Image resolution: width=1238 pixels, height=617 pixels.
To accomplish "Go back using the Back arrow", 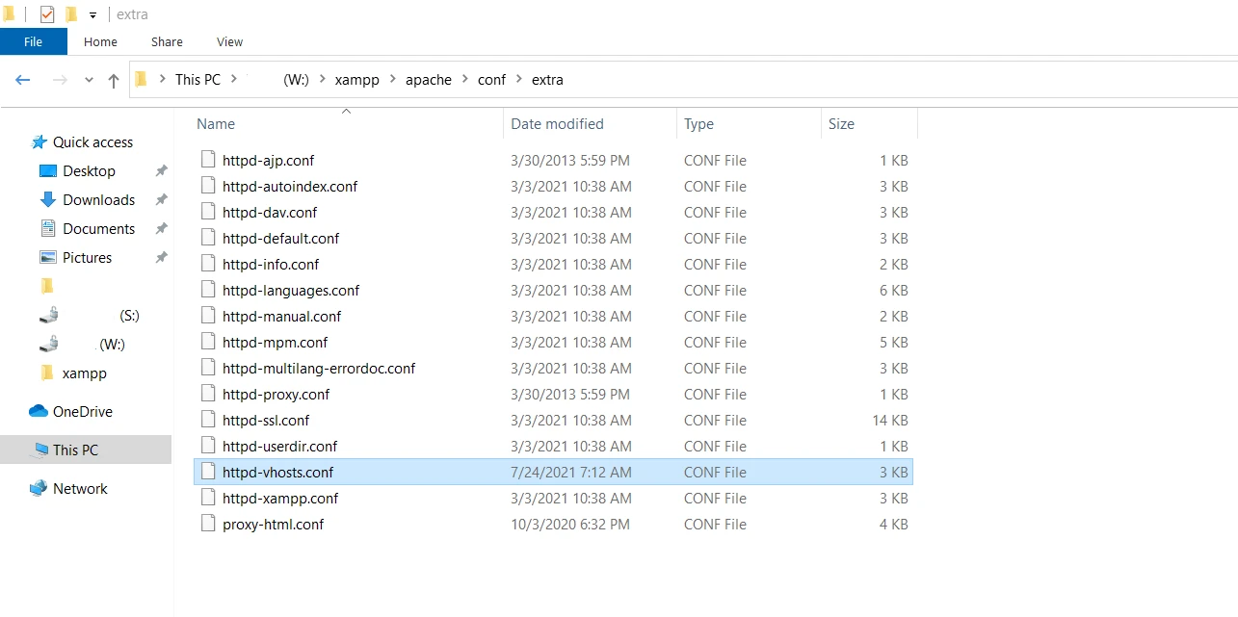I will [x=23, y=80].
